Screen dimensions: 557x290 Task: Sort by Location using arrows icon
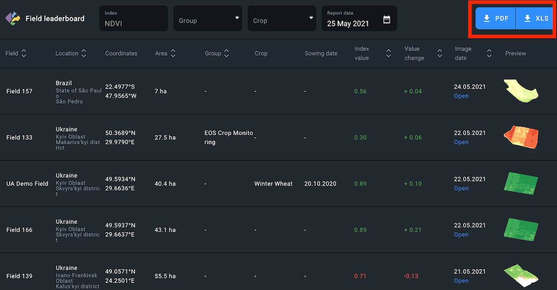[x=84, y=53]
